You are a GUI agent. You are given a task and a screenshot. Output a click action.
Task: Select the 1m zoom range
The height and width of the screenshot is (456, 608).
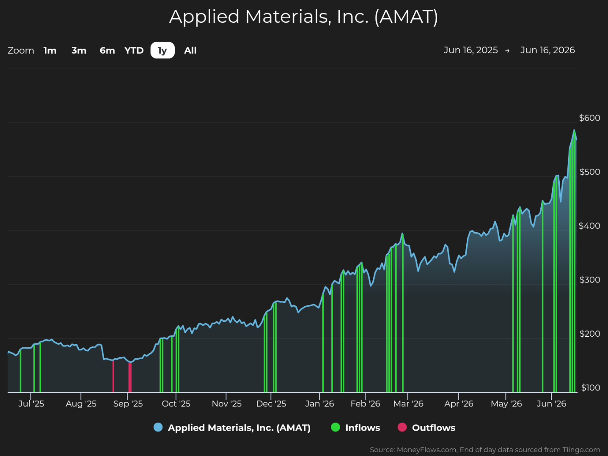pyautogui.click(x=50, y=50)
